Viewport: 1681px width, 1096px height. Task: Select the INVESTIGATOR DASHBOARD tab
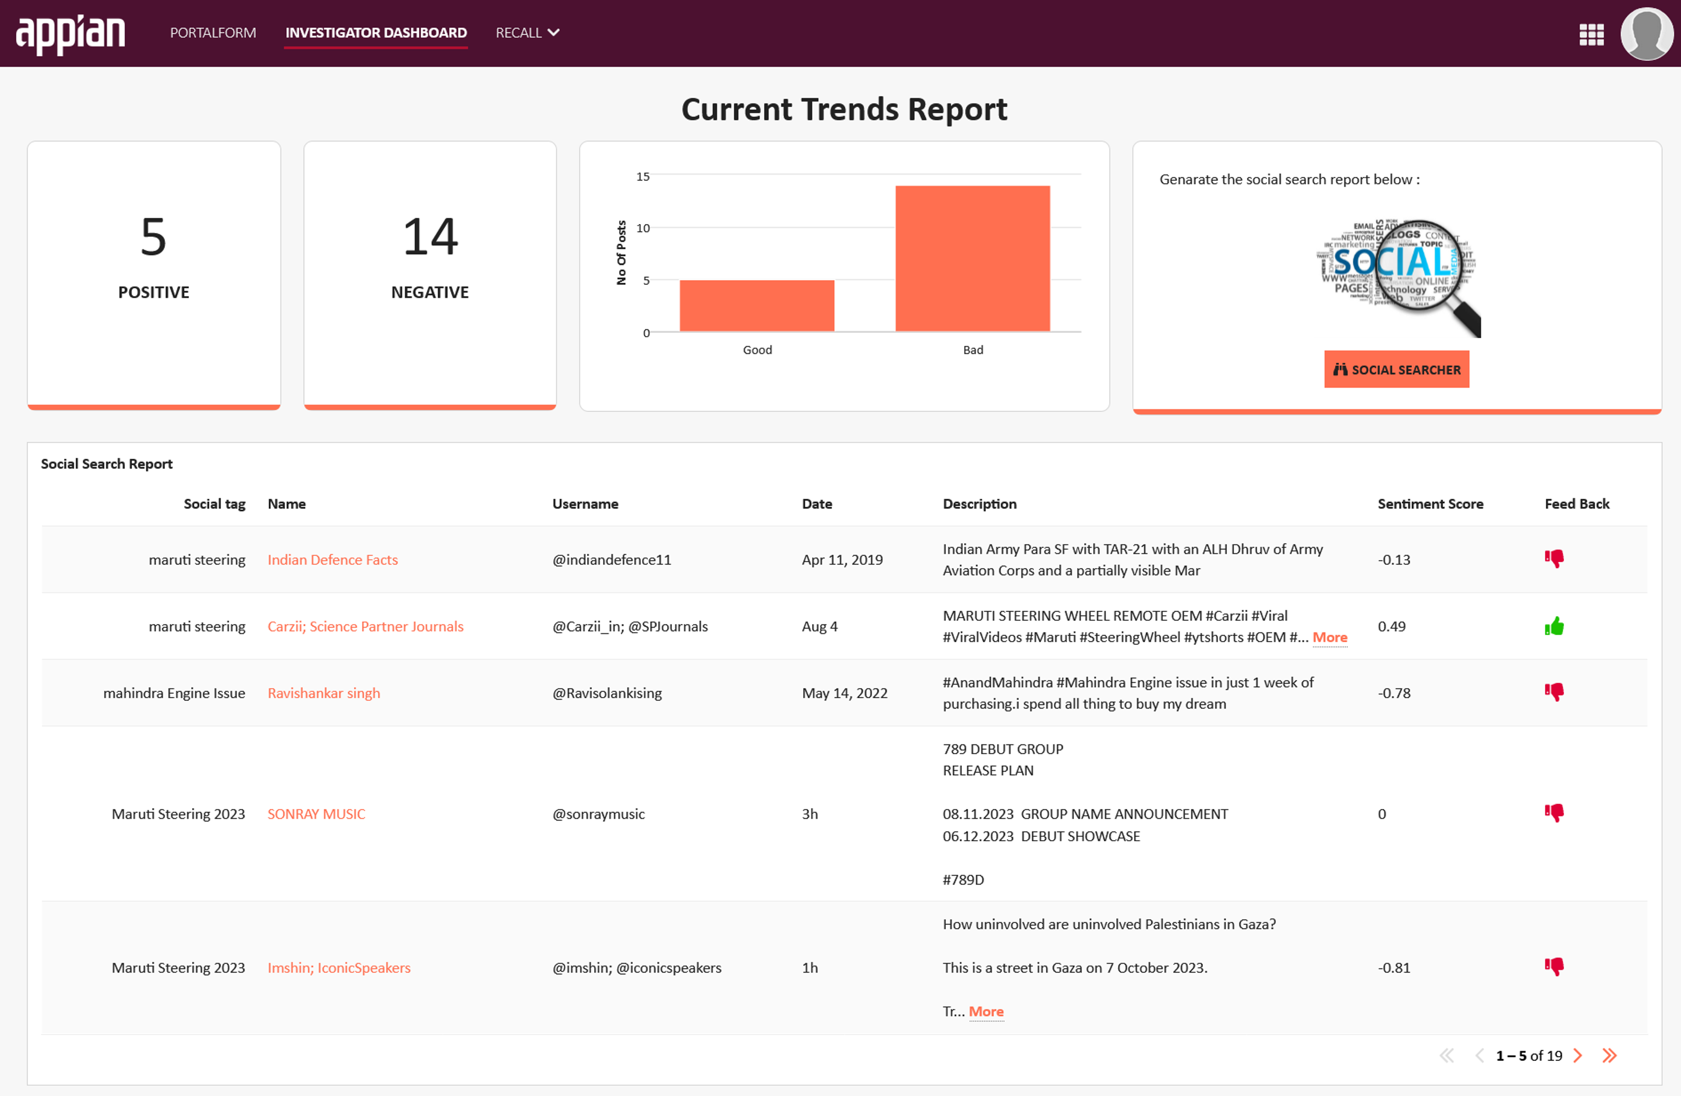click(376, 33)
